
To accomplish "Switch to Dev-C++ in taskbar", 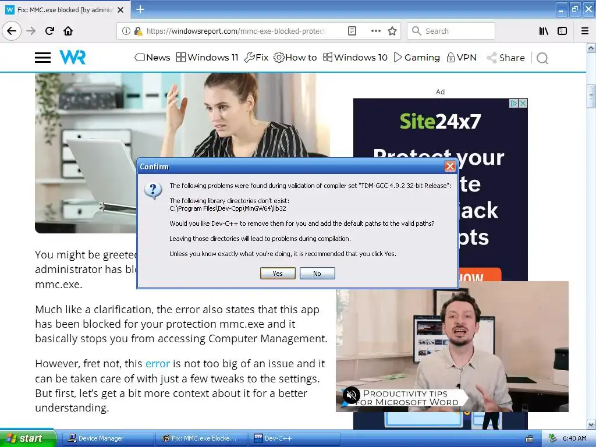I will coord(295,438).
